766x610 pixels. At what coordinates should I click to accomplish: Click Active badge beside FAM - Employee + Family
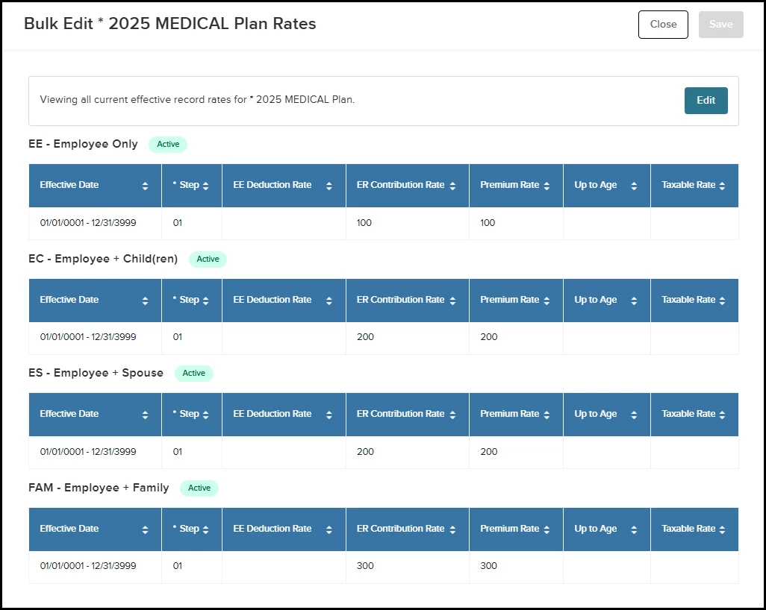pos(199,488)
